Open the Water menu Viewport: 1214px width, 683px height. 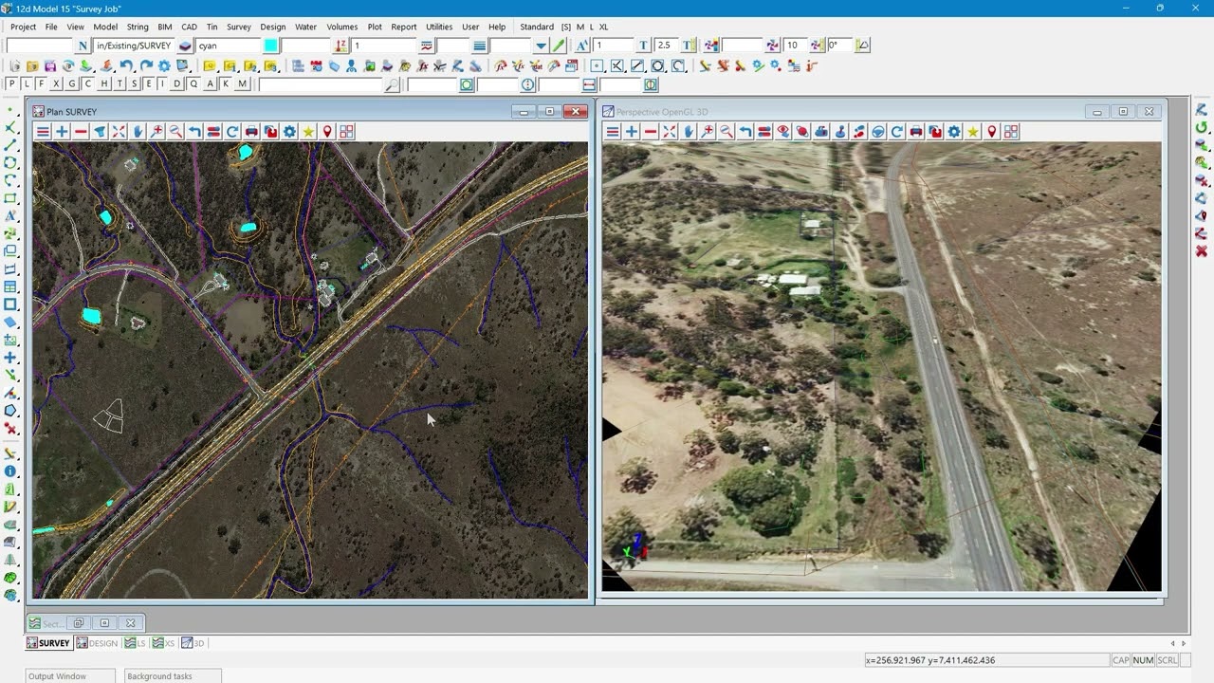[x=306, y=27]
